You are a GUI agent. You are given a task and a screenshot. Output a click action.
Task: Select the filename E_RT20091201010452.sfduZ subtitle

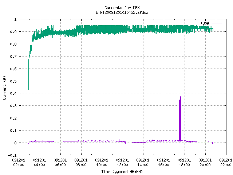point(122,12)
